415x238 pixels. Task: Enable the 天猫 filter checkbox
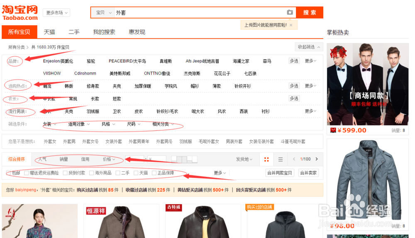(136, 173)
